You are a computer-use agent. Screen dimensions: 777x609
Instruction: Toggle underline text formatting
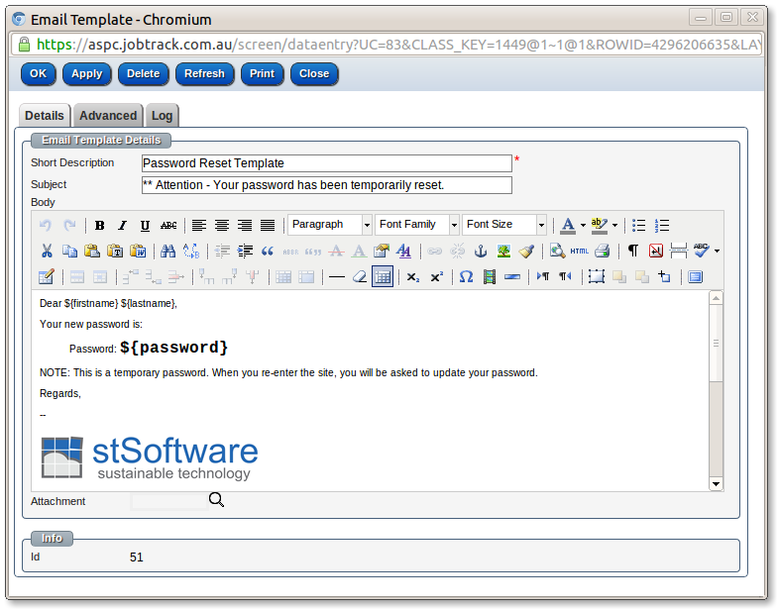tap(146, 226)
